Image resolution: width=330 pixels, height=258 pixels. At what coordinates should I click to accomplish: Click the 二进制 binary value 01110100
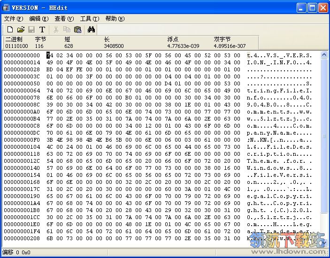(16, 46)
